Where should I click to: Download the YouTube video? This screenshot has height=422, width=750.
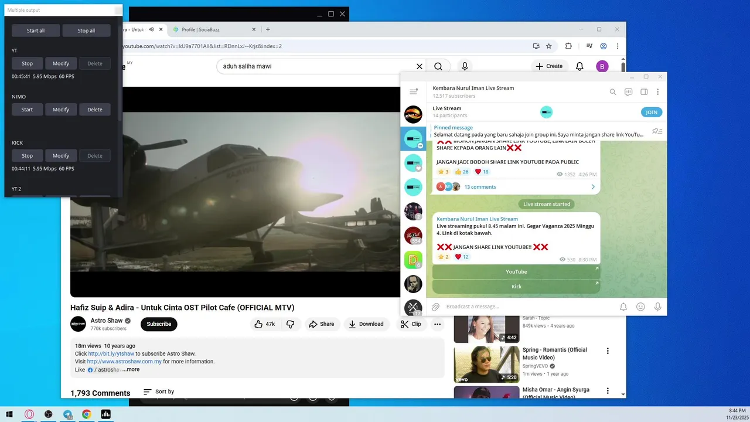coord(366,324)
